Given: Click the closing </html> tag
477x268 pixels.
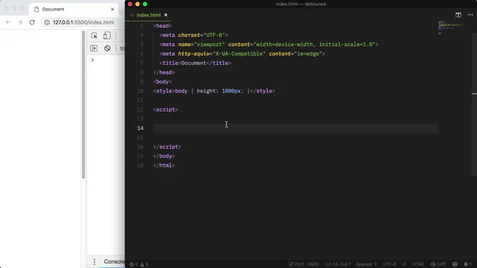Looking at the screenshot, I should coord(164,165).
